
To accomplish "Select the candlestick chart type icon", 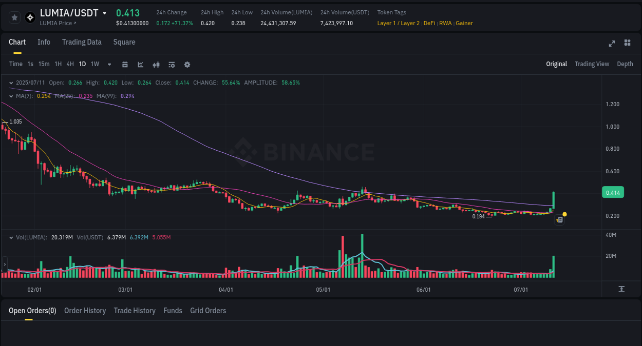I will click(x=156, y=65).
